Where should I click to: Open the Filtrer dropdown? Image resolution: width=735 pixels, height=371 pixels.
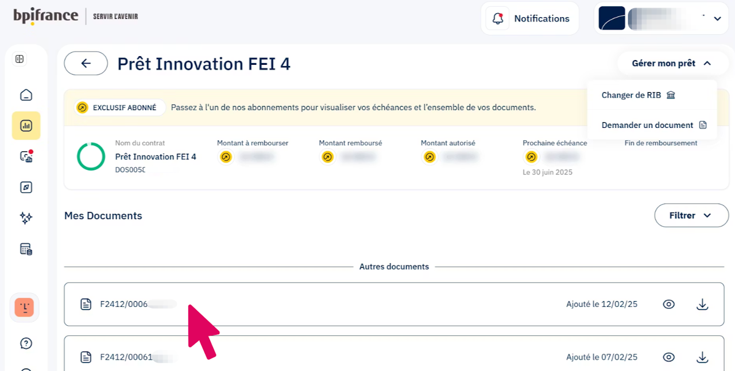pos(691,216)
